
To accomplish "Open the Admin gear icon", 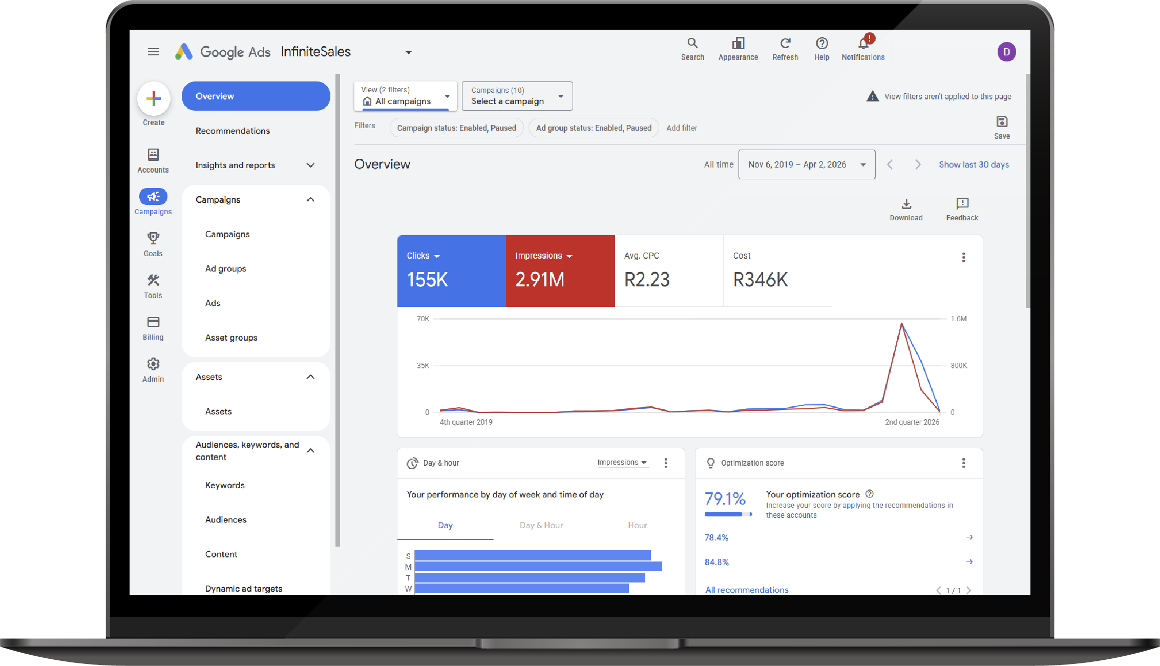I will (153, 364).
